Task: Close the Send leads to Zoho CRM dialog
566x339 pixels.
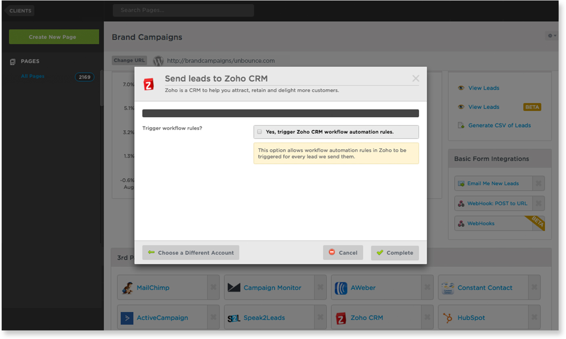Action: click(x=416, y=78)
